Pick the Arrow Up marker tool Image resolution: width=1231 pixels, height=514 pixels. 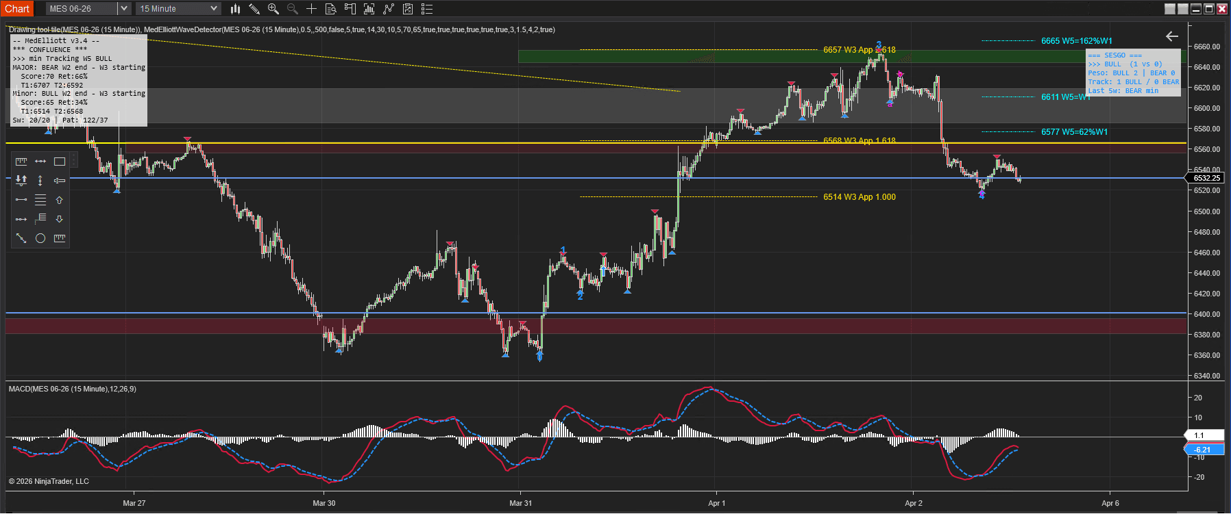click(x=60, y=200)
